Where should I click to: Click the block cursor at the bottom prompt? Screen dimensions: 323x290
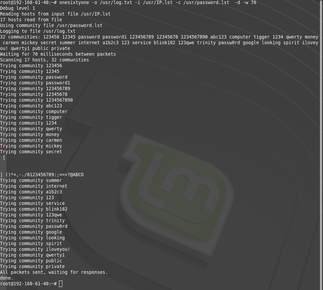(x=61, y=284)
